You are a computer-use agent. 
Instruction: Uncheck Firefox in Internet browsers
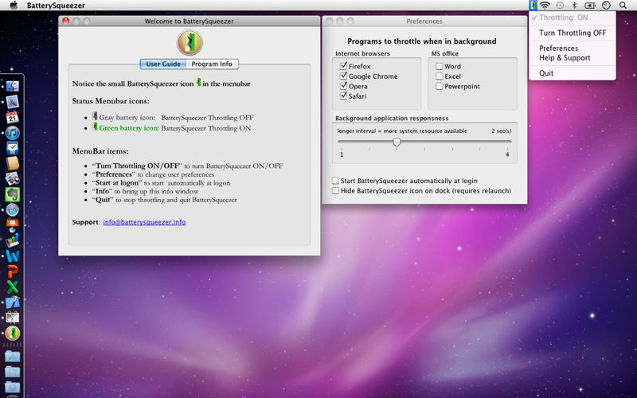[344, 66]
